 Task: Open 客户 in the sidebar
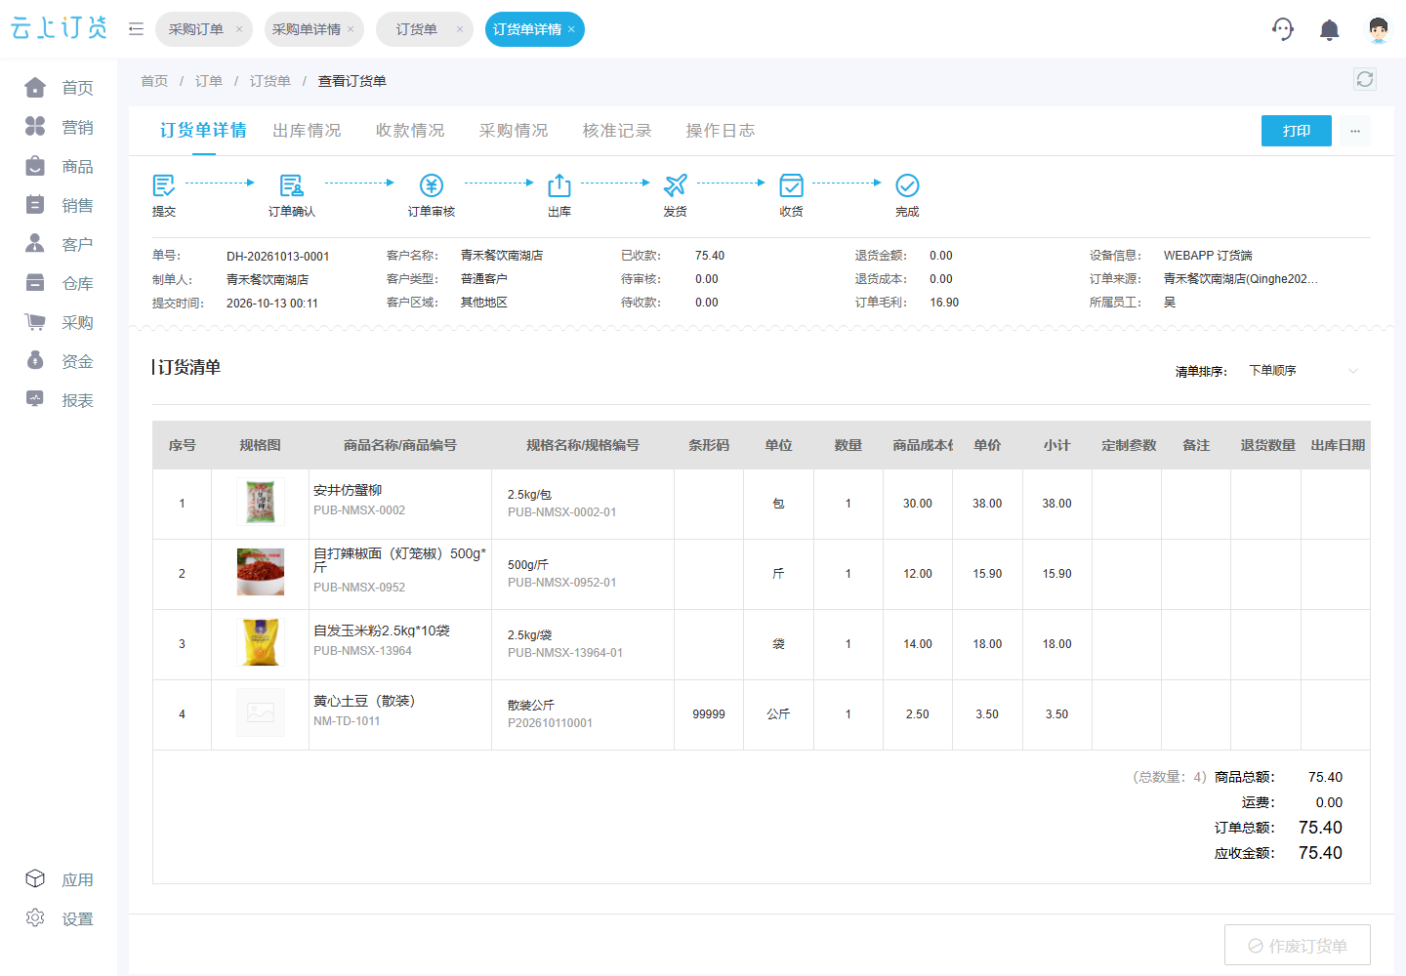[59, 244]
